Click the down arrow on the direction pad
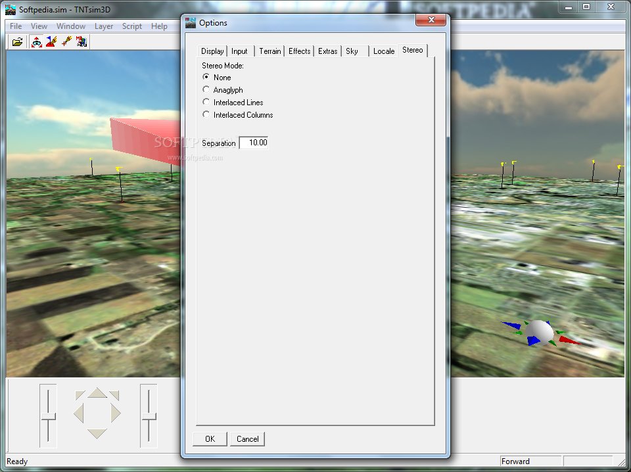The image size is (631, 472). point(97,433)
